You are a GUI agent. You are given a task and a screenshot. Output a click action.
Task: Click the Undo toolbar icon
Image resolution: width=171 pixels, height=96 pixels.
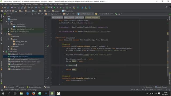click(12, 8)
